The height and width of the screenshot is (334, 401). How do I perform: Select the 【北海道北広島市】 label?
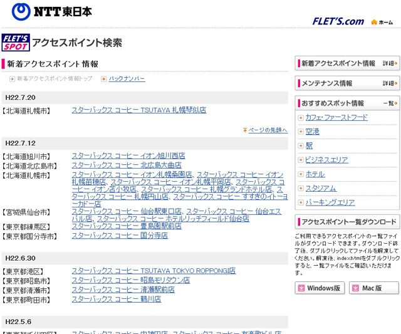[29, 166]
